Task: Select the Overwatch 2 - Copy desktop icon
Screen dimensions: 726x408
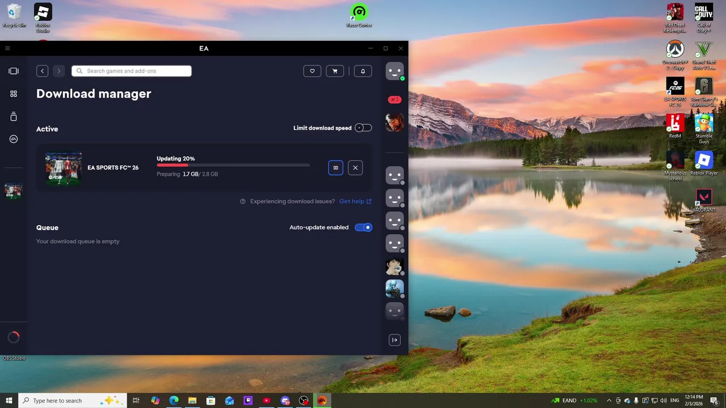Action: point(675,55)
